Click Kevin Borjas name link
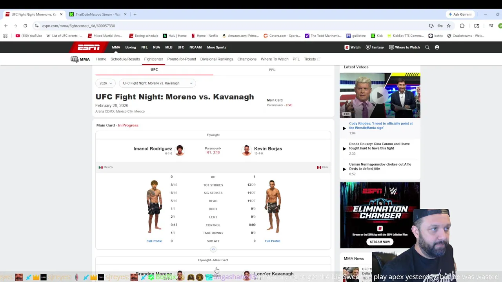Viewport: 502px width, 282px height. coord(268,149)
